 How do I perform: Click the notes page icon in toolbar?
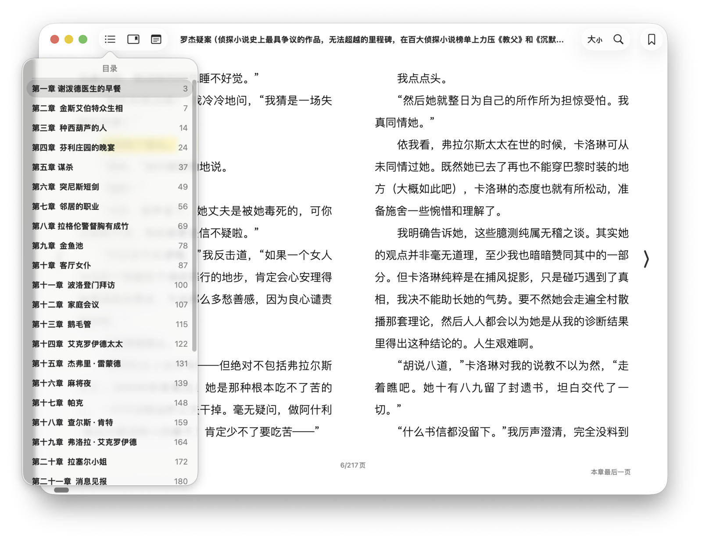pyautogui.click(x=156, y=39)
